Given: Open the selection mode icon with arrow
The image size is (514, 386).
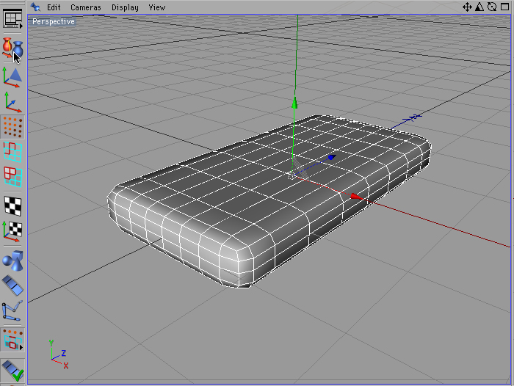Looking at the screenshot, I should (x=12, y=340).
